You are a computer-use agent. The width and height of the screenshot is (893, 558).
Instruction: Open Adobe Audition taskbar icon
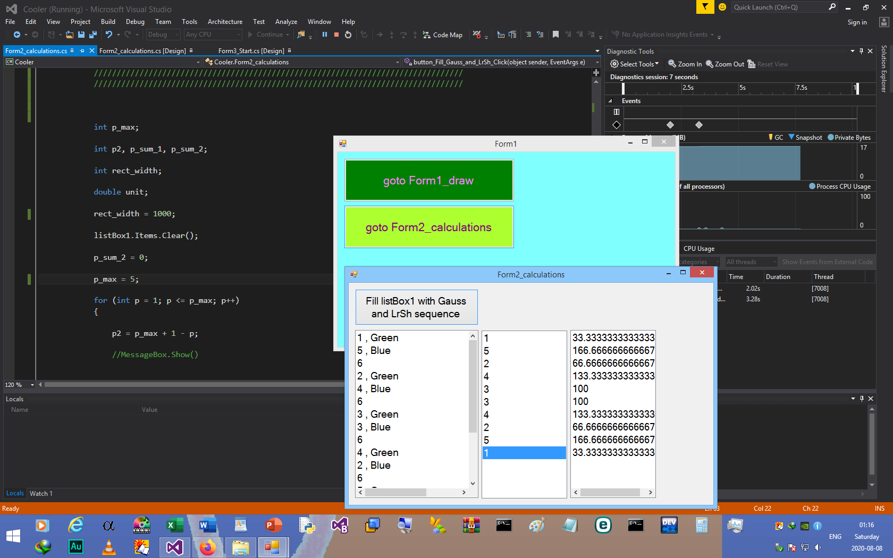[76, 547]
